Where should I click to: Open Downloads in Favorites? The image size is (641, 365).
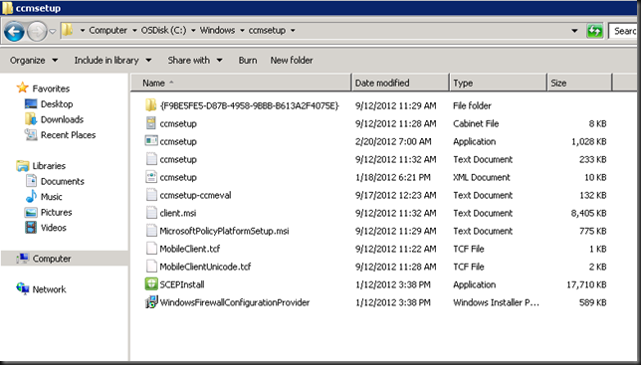[x=62, y=119]
